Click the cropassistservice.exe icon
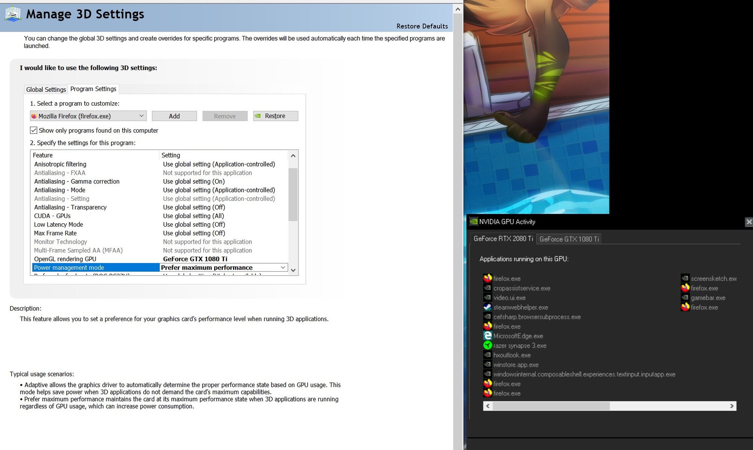 click(x=488, y=288)
